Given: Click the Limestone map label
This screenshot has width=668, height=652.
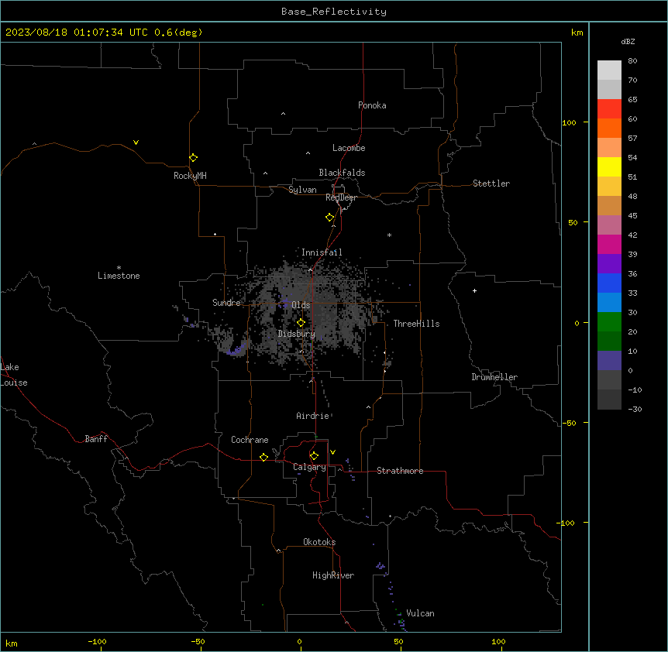Looking at the screenshot, I should point(119,276).
